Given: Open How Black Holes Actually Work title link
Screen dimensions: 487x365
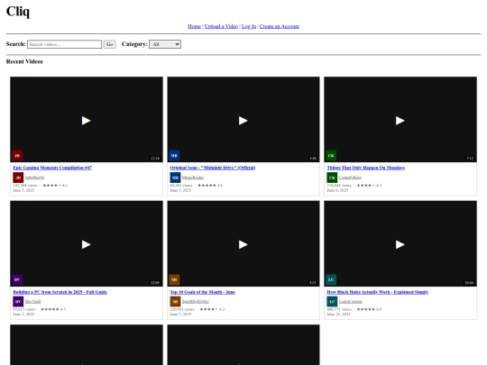Looking at the screenshot, I should [377, 292].
